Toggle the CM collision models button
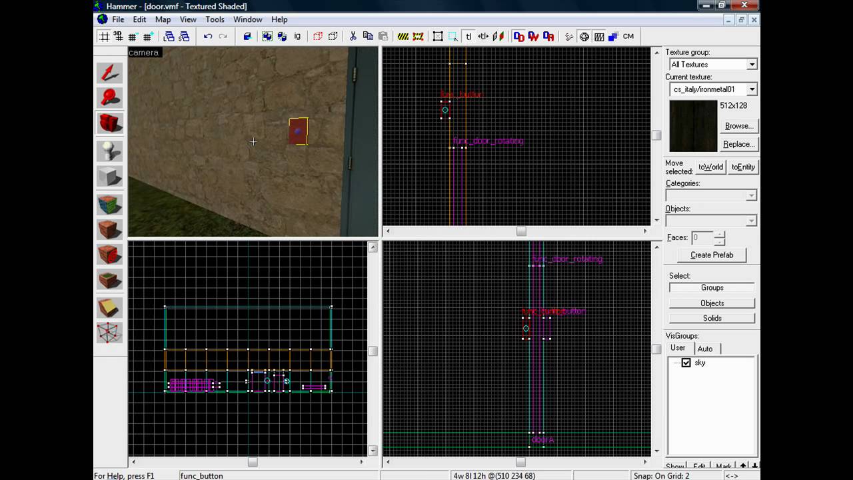Screen dimensions: 853x480 tap(628, 37)
